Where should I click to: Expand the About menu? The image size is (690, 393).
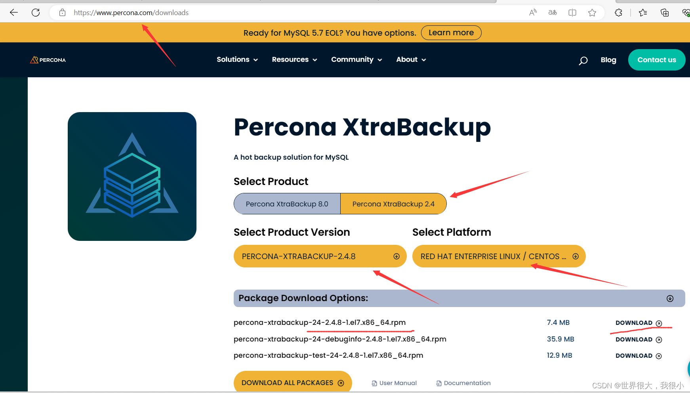pyautogui.click(x=411, y=59)
